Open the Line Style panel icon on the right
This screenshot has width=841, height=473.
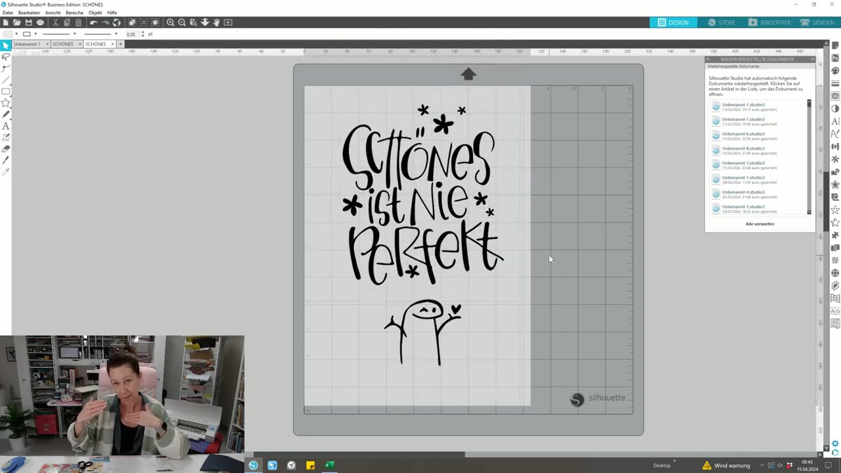(x=835, y=83)
